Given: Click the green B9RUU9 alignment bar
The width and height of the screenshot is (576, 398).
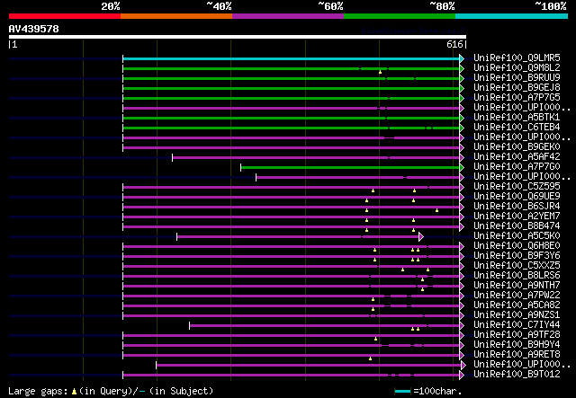Looking at the screenshot, I should [291, 78].
